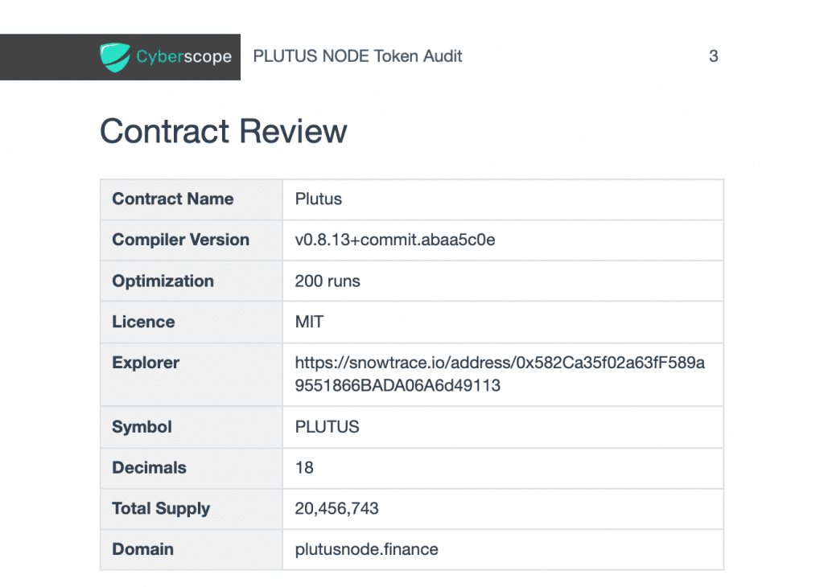Select the Total Supply value 20,456,743

click(336, 508)
